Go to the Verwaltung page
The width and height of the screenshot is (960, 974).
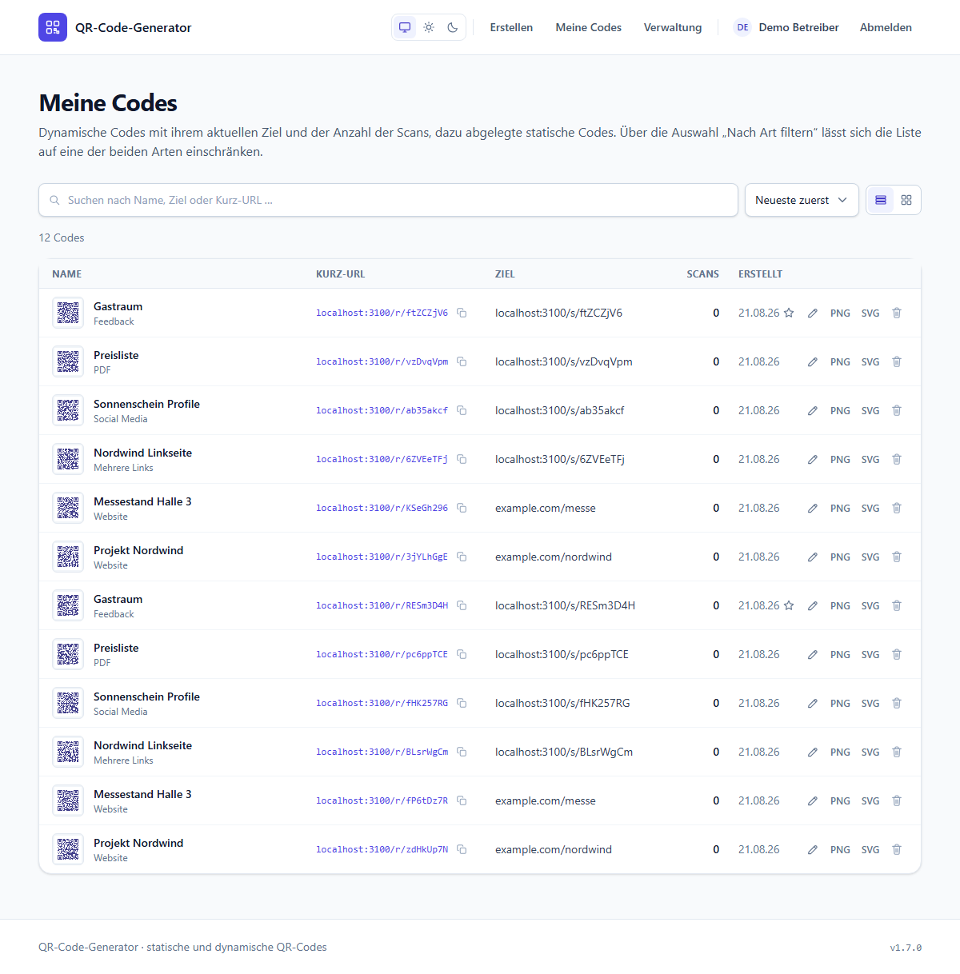(x=673, y=27)
